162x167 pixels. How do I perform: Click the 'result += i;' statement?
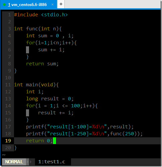click(x=56, y=113)
